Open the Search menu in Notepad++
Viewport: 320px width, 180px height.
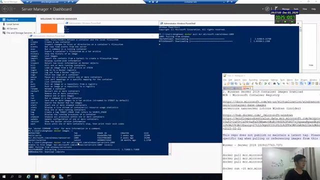click(x=237, y=80)
